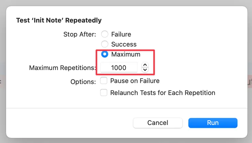Click the horizontal divider above the buttons
252x143 pixels.
(x=126, y=108)
